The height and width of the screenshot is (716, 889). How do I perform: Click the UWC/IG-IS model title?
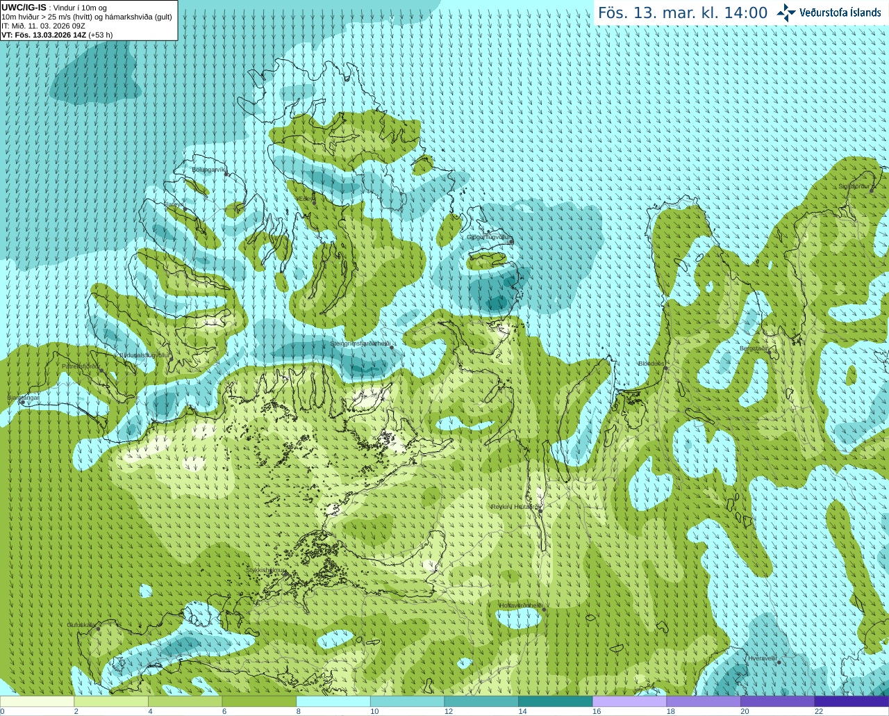point(24,7)
